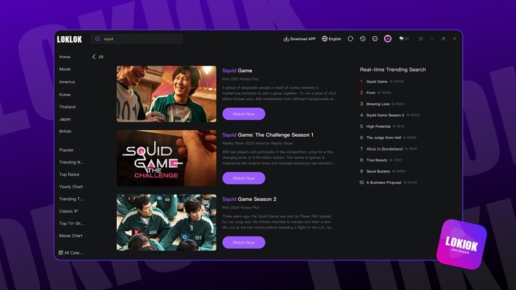Click Plot-2024-Korea-Plot metadata line
Image resolution: width=516 pixels, height=290 pixels.
pyautogui.click(x=241, y=207)
